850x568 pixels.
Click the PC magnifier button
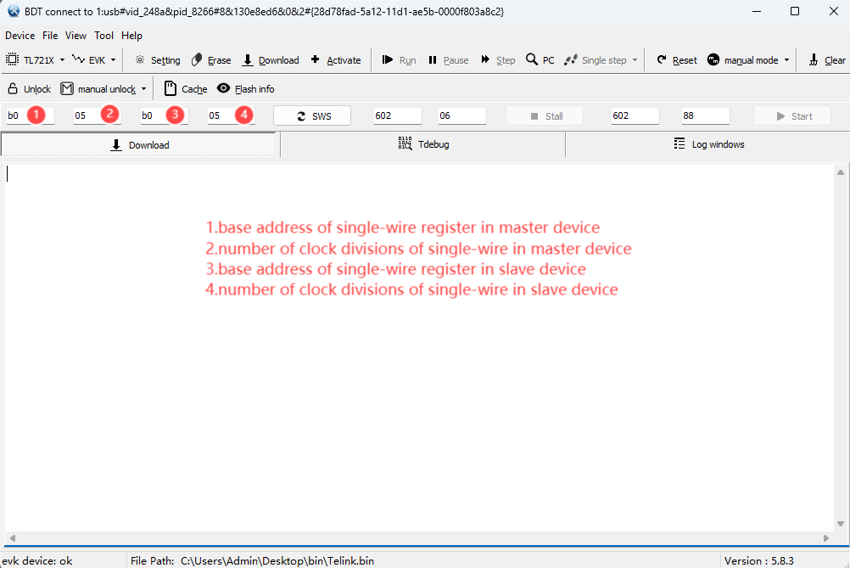coord(540,59)
